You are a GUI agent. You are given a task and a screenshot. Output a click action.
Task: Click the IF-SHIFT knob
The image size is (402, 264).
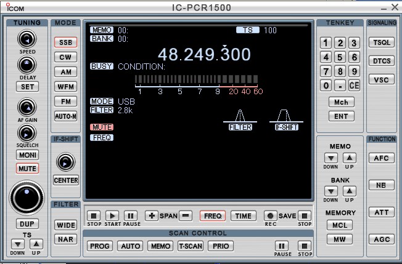tap(65, 162)
